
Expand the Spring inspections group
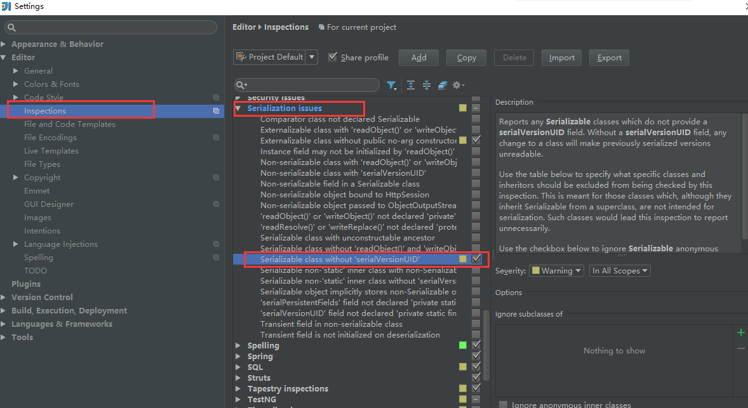(238, 357)
